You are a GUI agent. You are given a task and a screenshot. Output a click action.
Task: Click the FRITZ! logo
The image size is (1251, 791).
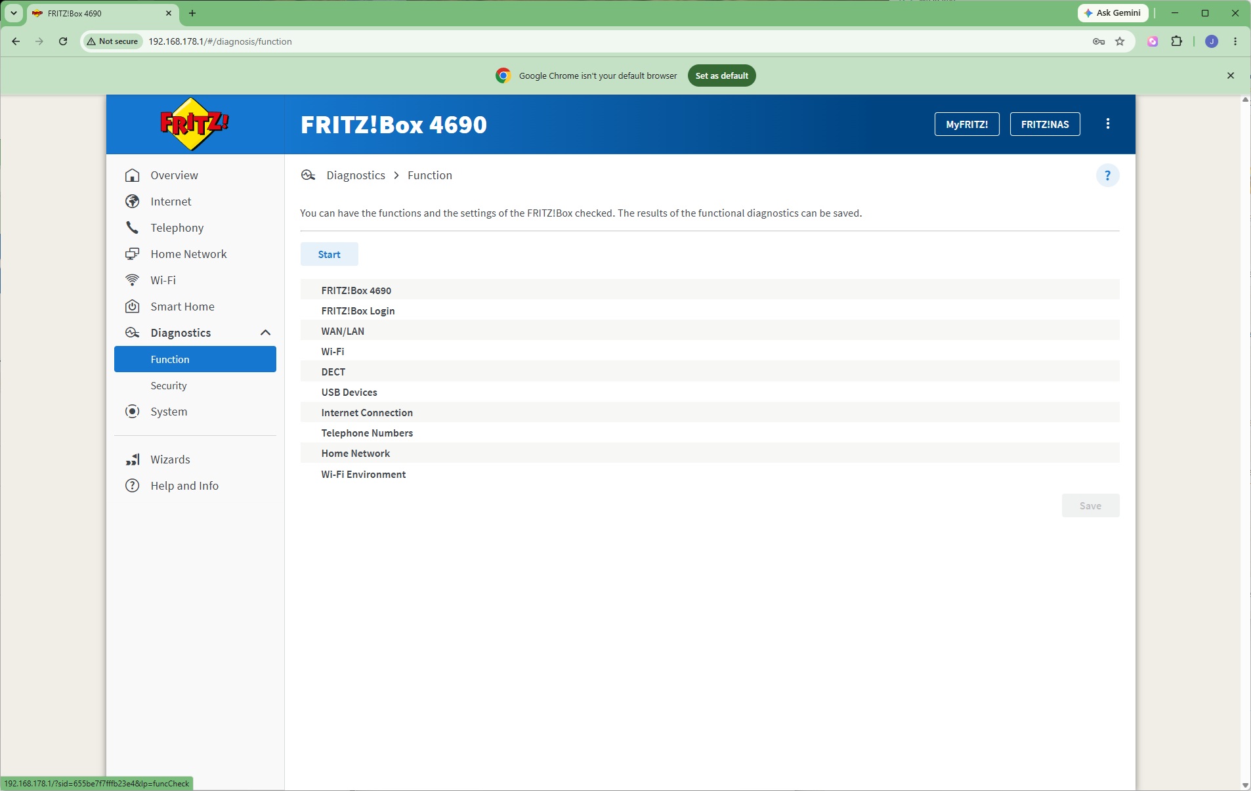(x=195, y=123)
